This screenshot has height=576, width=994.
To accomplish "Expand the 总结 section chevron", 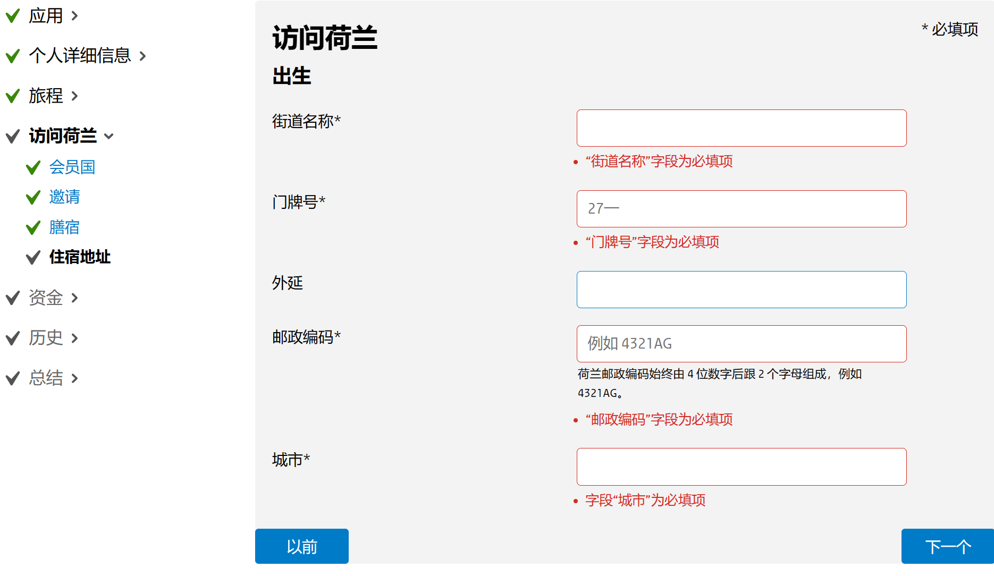I will [74, 378].
